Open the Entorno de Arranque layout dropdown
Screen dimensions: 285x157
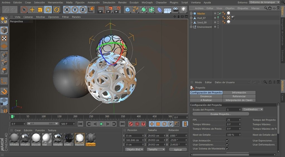point(264,2)
